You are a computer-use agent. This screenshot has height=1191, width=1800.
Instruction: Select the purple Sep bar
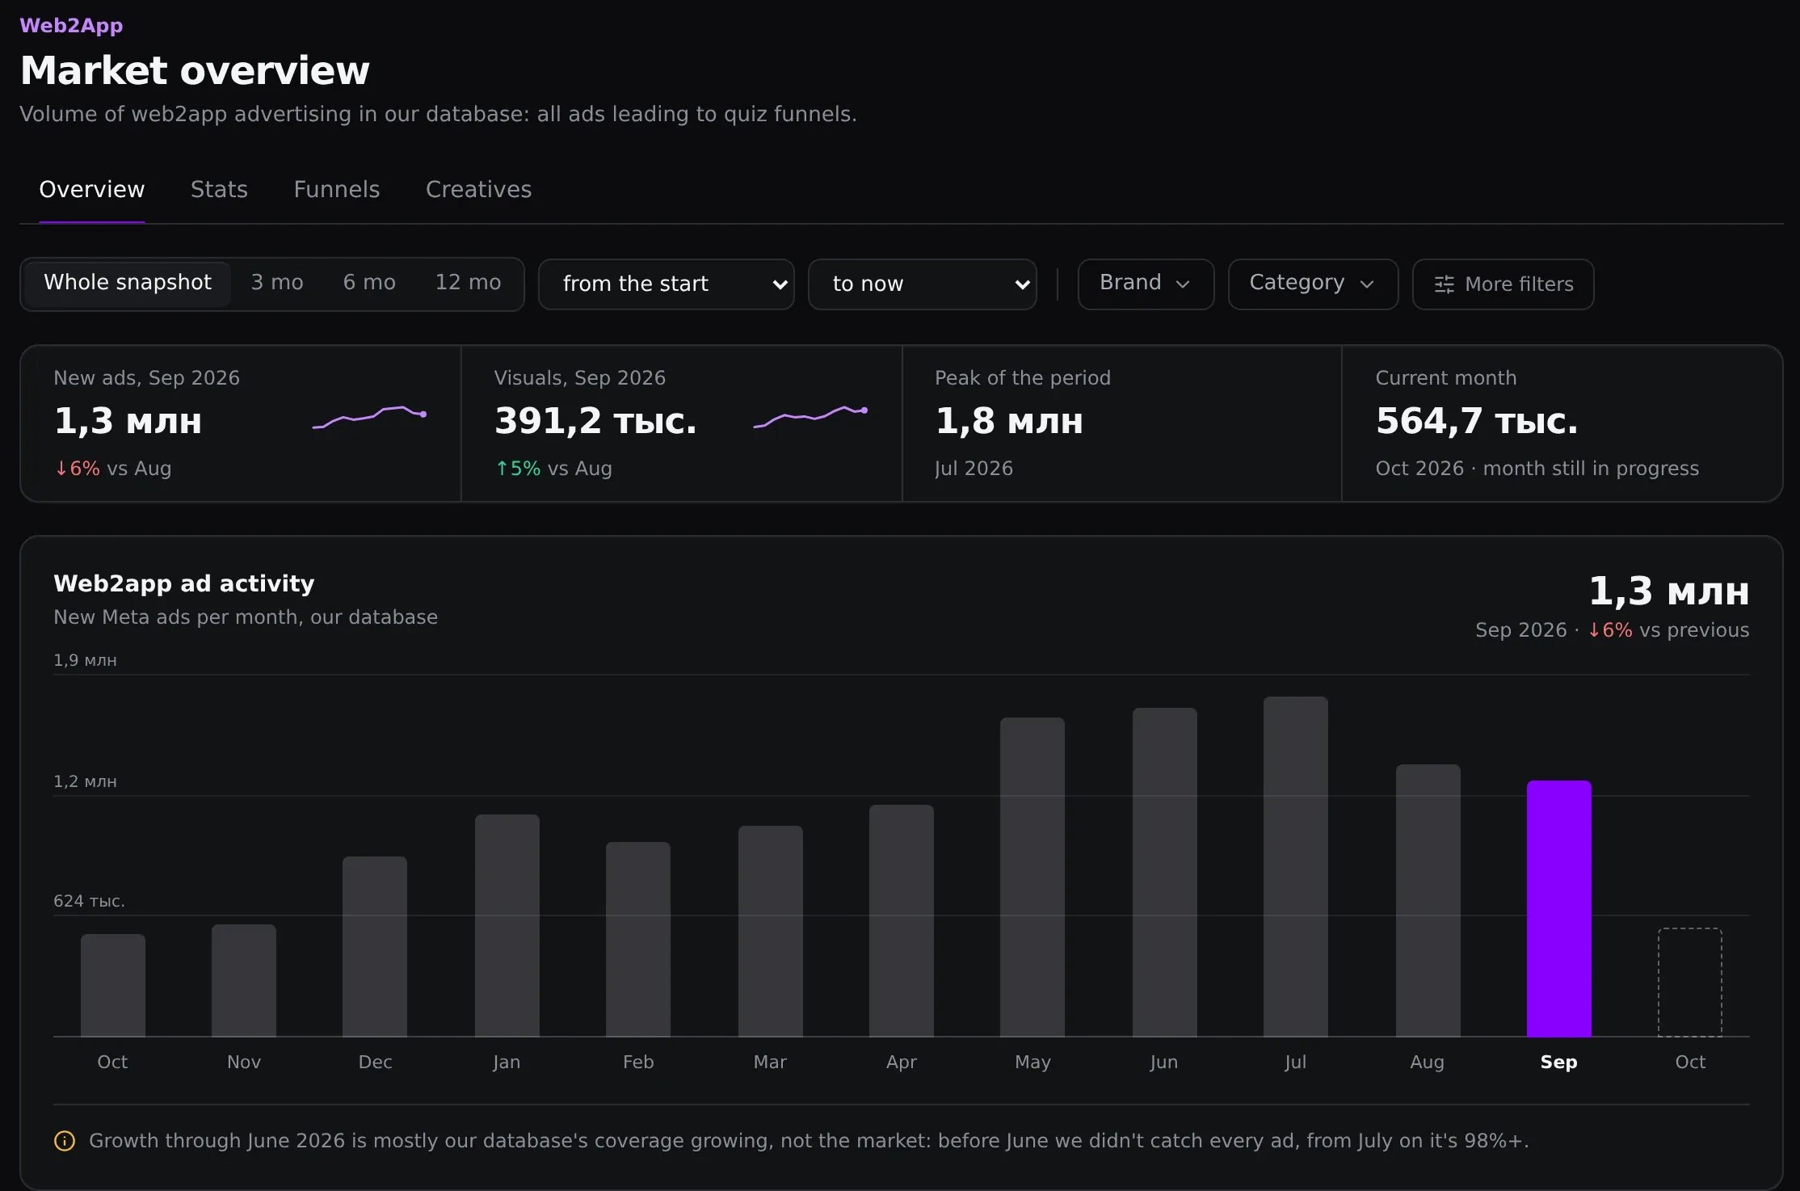click(x=1558, y=908)
